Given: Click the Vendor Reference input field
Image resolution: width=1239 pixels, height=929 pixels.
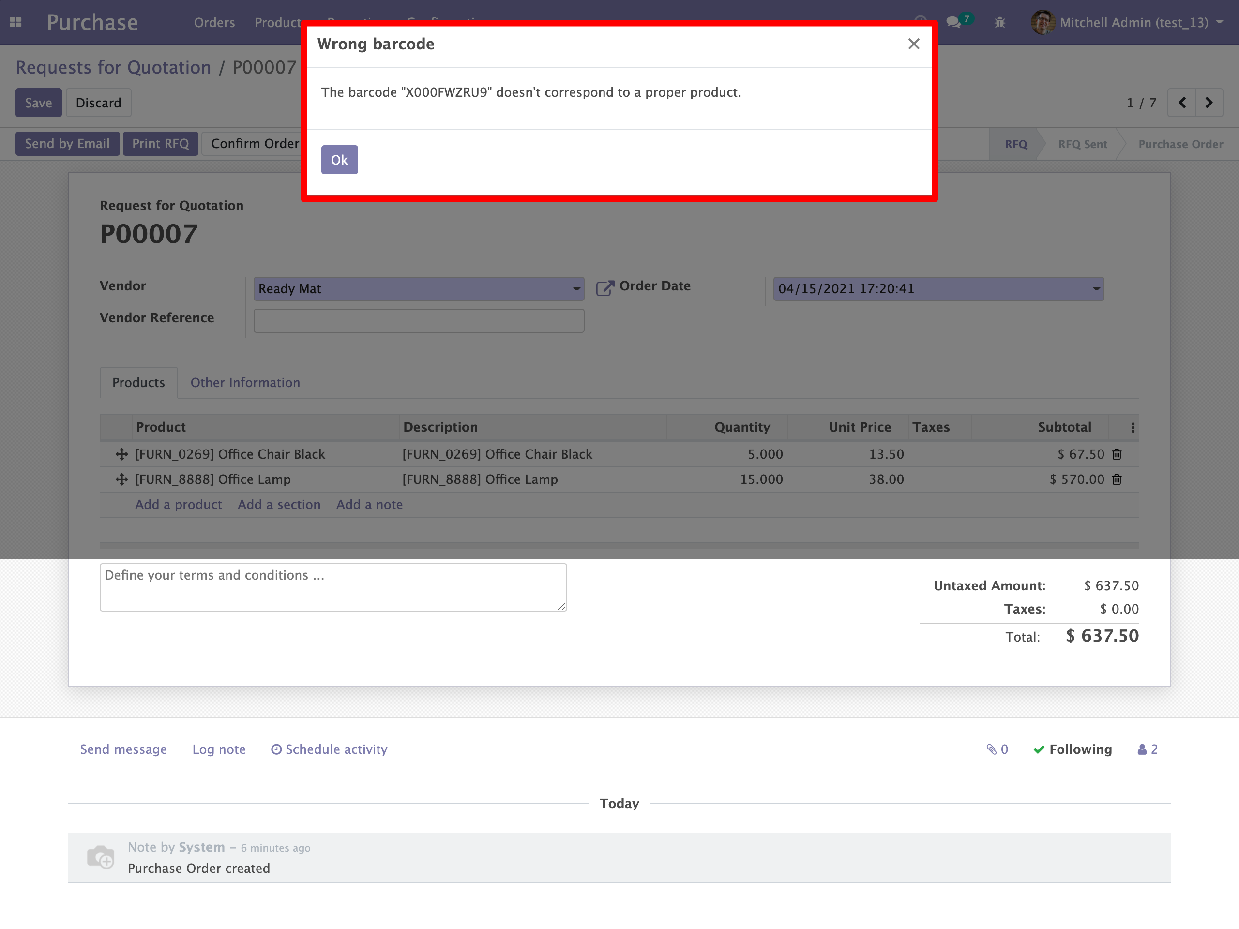Looking at the screenshot, I should point(419,321).
